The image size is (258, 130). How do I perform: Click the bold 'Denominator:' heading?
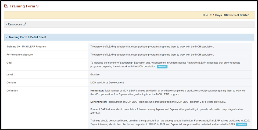[99, 102]
